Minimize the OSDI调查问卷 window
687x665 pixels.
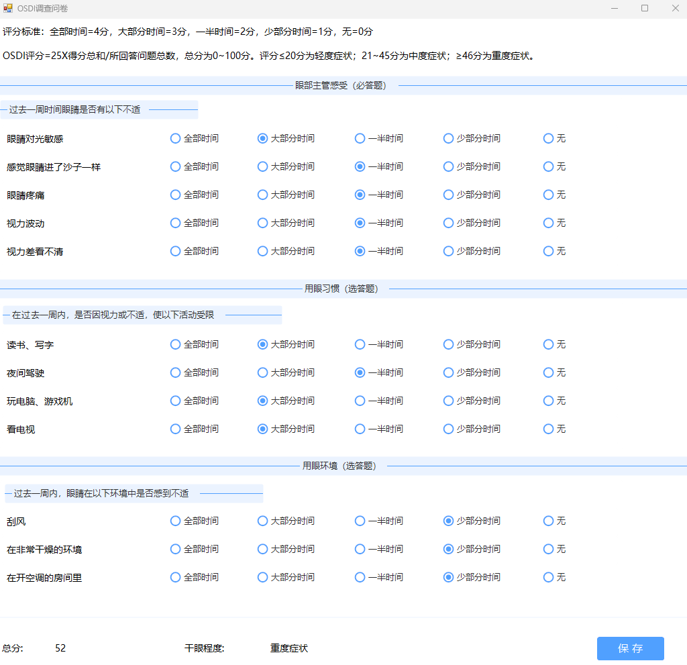[x=614, y=8]
